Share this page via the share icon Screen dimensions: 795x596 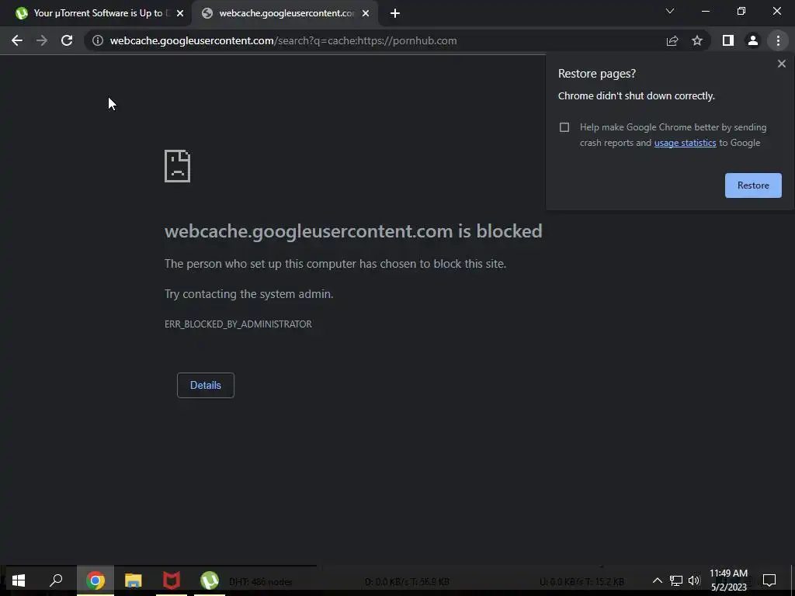pos(672,40)
